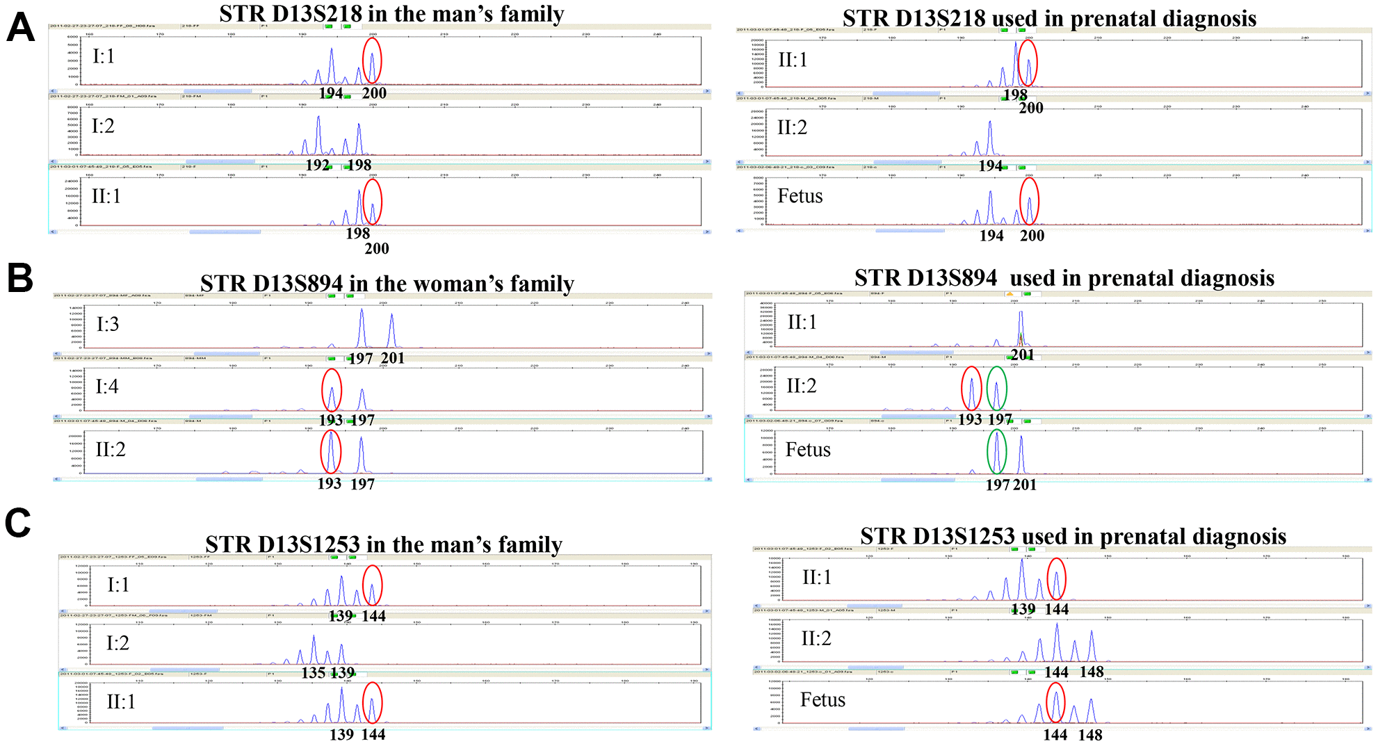Click scrollbar thumb under II:2 in D13S894 woman's family

[x=229, y=479]
